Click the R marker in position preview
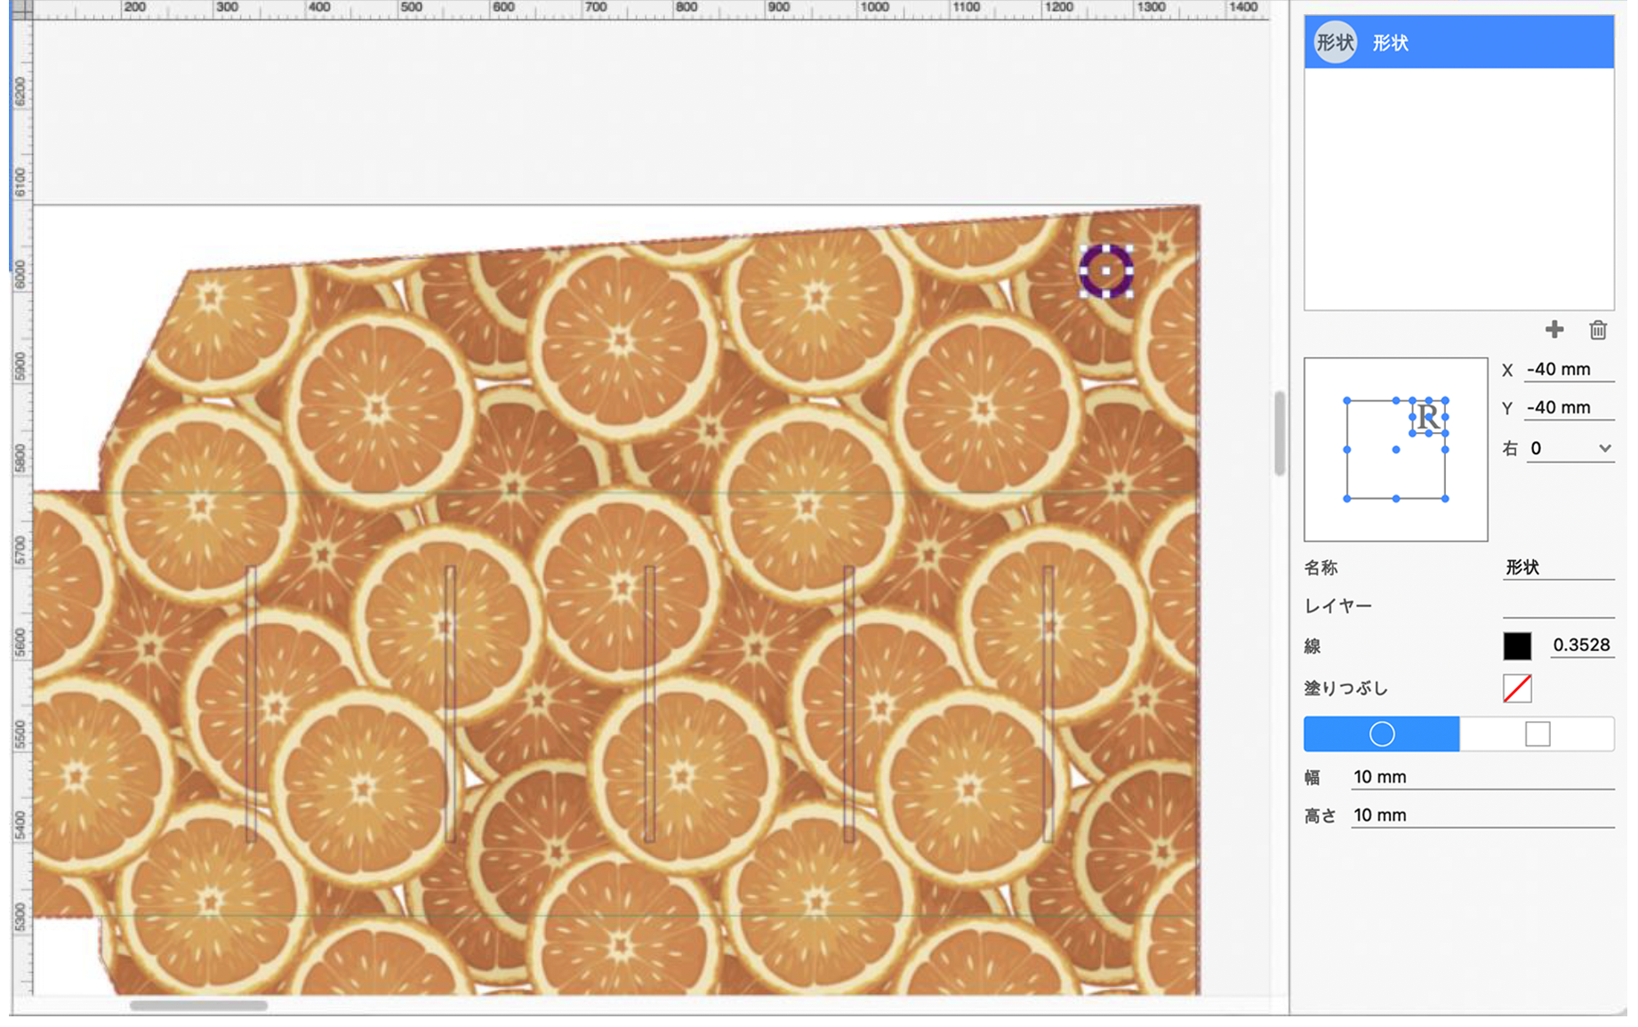 point(1428,417)
